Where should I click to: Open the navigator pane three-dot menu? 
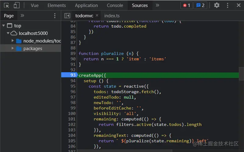pyautogui.click(x=55, y=16)
